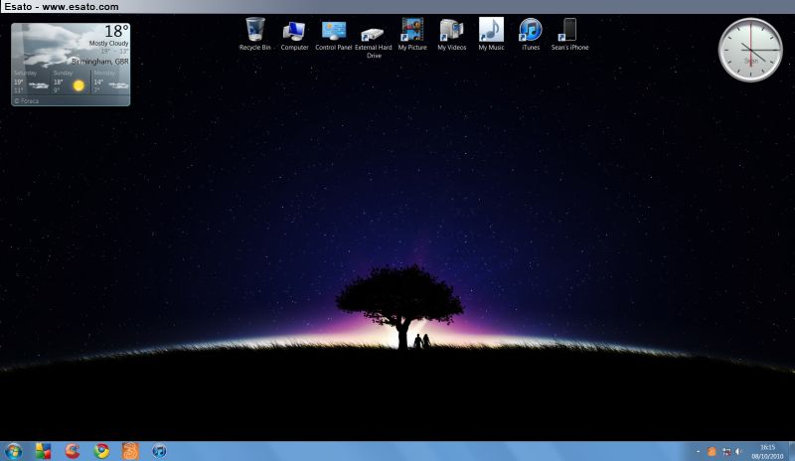Click the analog clock desktop gadget
The width and height of the screenshot is (795, 461).
(x=750, y=50)
